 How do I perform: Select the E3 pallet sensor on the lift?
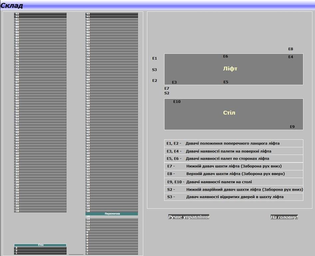click(x=174, y=82)
